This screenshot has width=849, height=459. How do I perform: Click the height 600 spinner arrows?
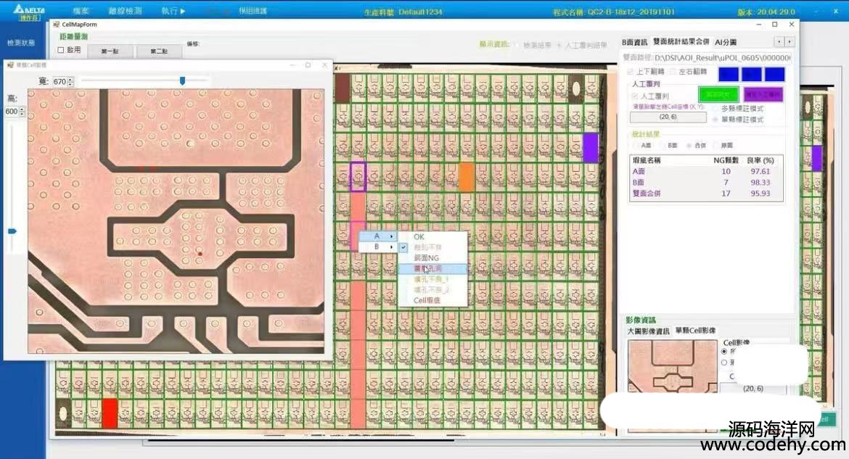click(x=22, y=112)
